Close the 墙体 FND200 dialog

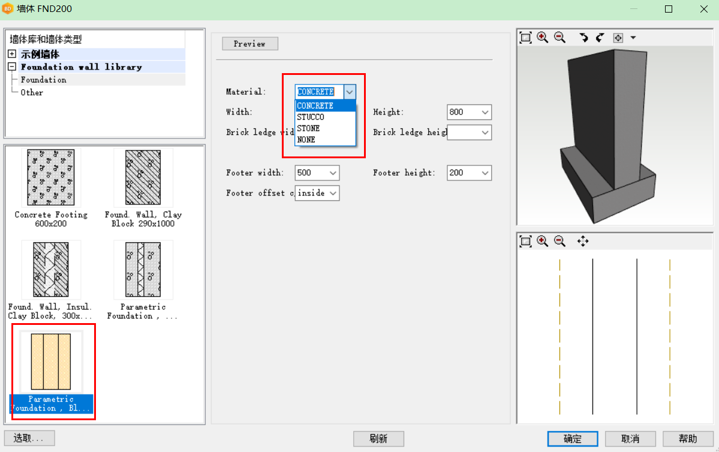704,9
